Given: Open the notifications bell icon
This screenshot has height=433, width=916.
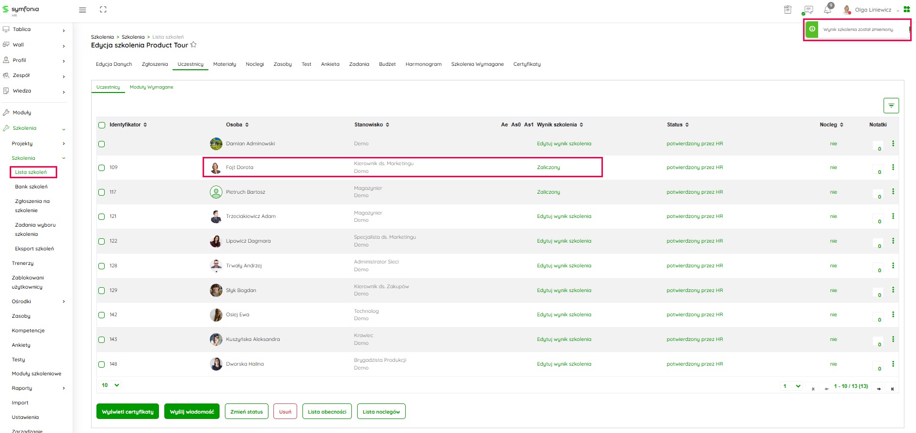Looking at the screenshot, I should [x=827, y=10].
